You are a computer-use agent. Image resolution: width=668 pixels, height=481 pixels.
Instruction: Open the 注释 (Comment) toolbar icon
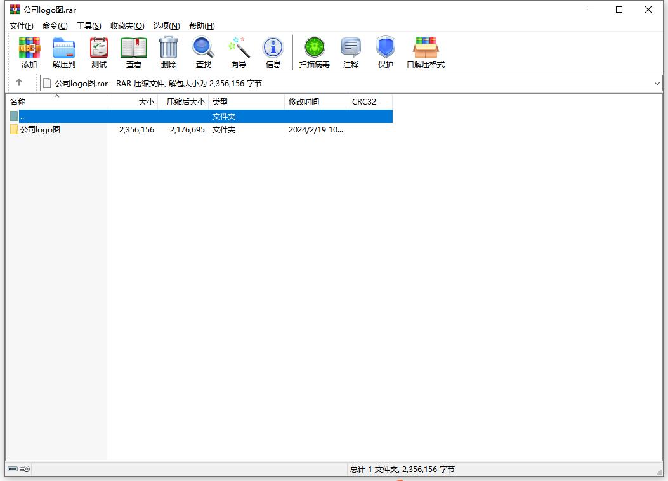[351, 49]
